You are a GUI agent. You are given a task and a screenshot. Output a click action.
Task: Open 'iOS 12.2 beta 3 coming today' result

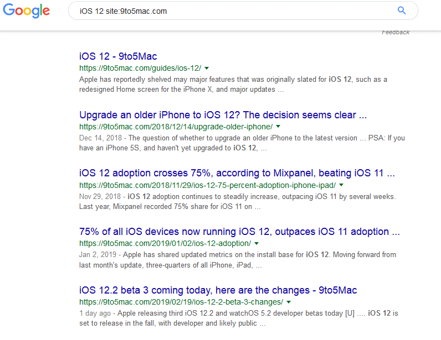pos(218,290)
